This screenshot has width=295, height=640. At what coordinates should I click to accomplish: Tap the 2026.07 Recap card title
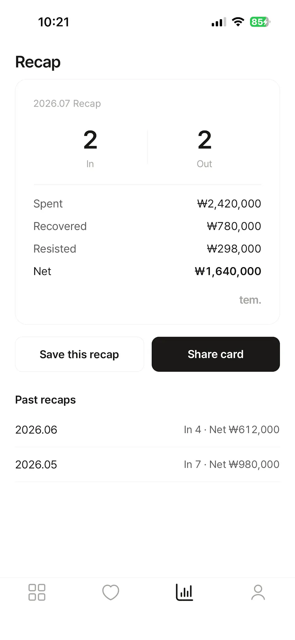67,103
